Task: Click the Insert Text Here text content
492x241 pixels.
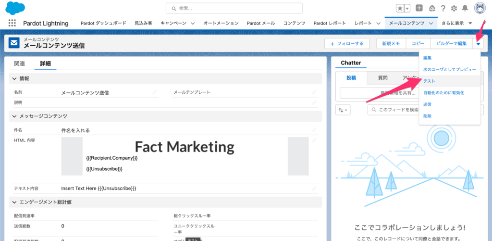Action: [x=98, y=188]
